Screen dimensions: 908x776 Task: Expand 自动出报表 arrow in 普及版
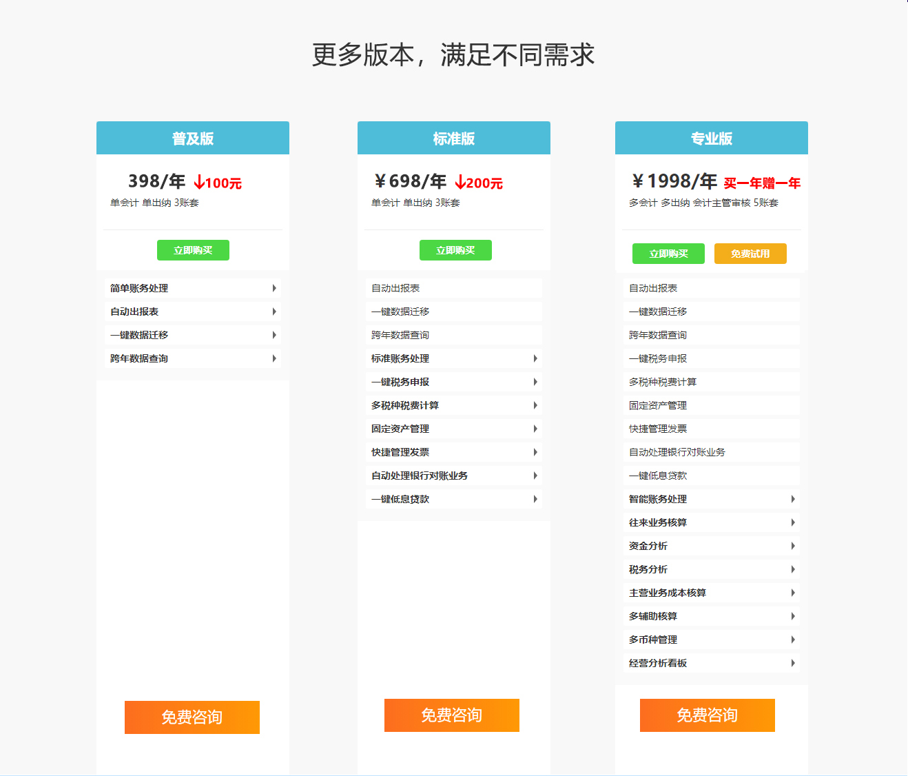click(x=274, y=312)
